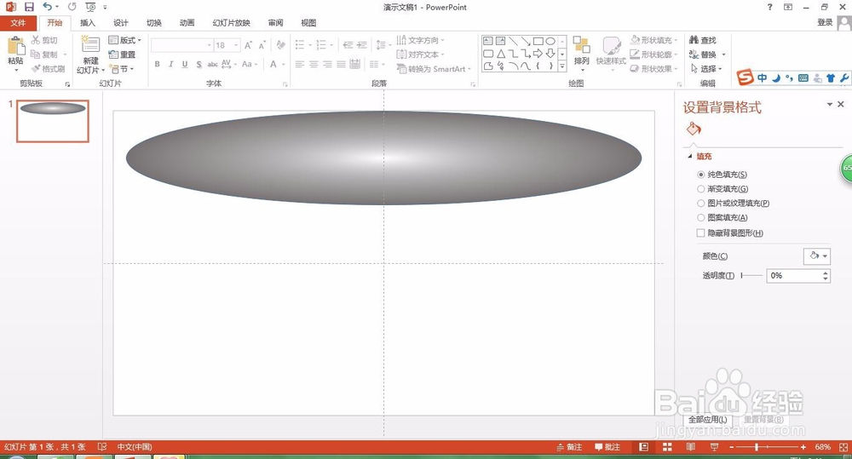Click Reset (重置) slide button
Image resolution: width=852 pixels, height=459 pixels.
click(122, 55)
